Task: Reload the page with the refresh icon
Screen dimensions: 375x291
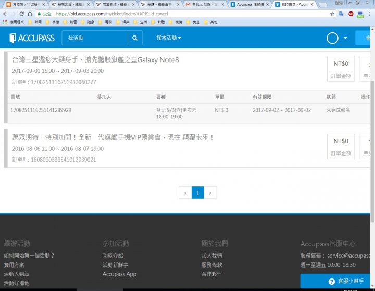Action: [x=21, y=14]
